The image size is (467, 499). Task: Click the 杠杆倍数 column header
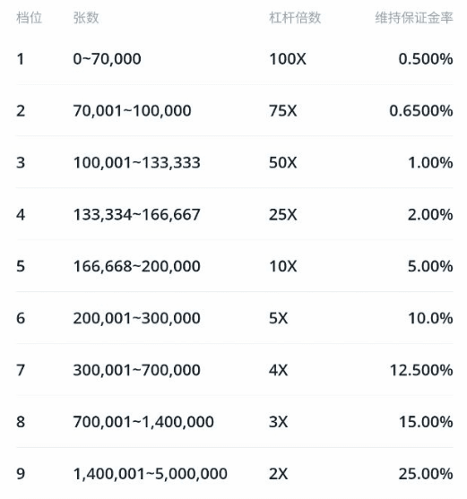295,18
